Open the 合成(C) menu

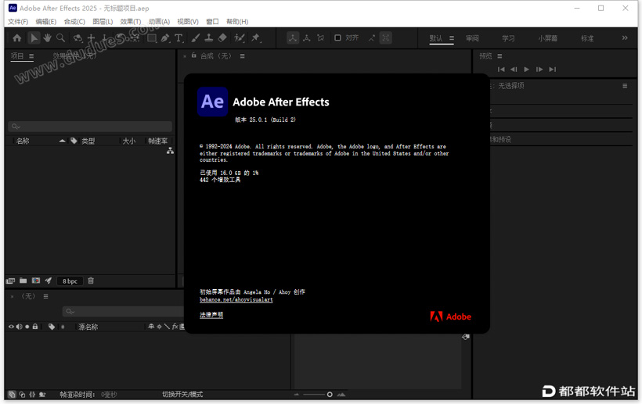click(x=74, y=22)
